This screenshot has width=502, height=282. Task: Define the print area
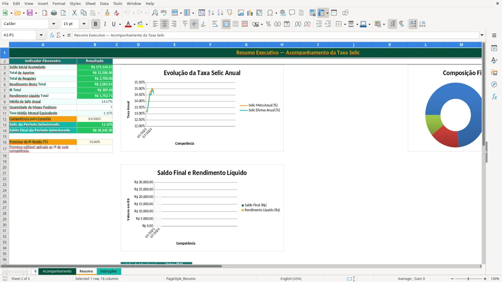tap(312, 13)
